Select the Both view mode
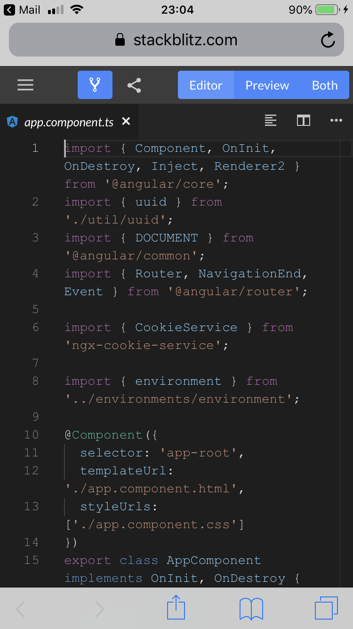Screen dimensions: 353x629 coord(325,85)
